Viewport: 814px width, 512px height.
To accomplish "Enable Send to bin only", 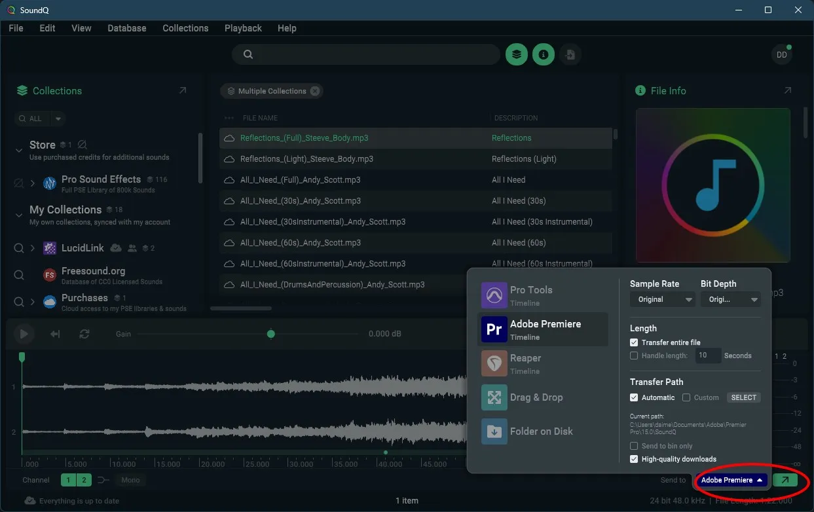I will 634,446.
